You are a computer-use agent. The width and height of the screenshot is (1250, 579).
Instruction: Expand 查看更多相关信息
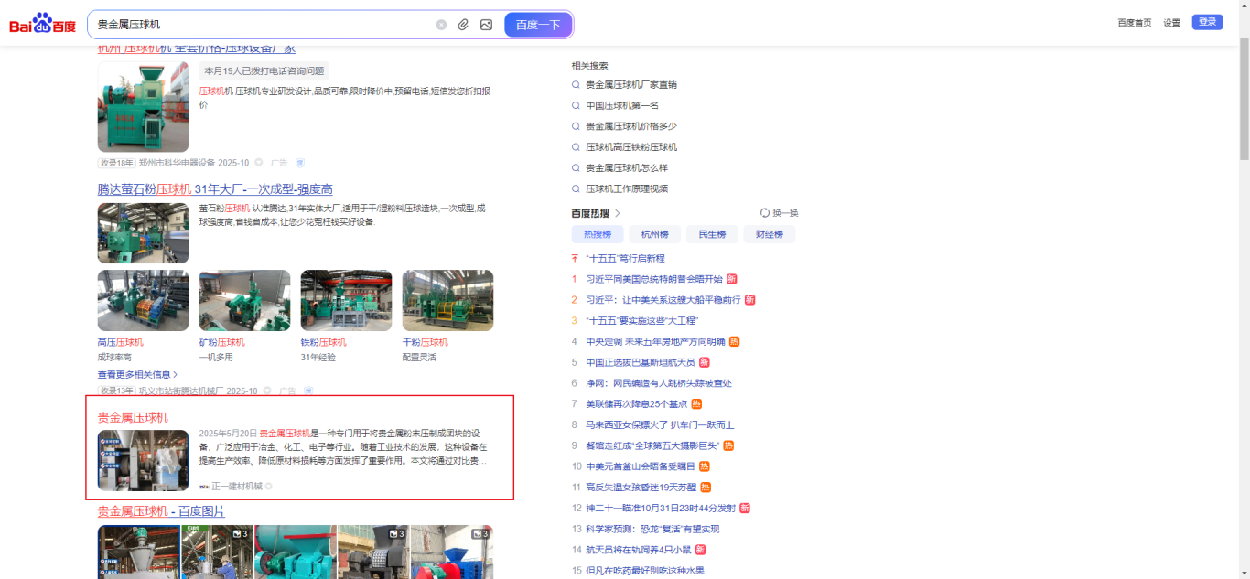click(138, 375)
